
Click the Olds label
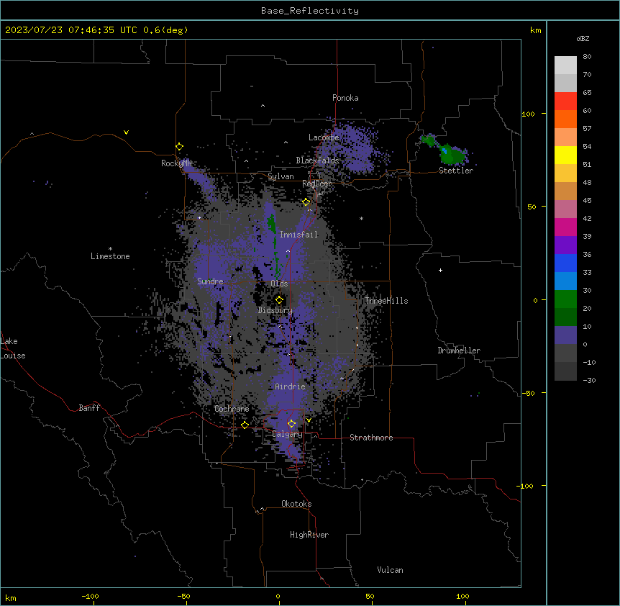click(x=279, y=284)
